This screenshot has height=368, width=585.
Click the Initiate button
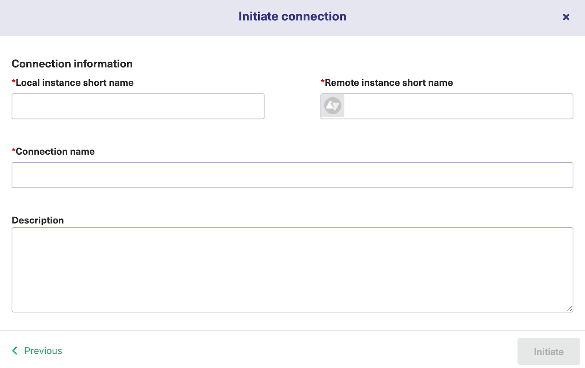click(548, 351)
